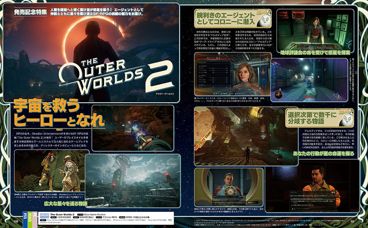The width and height of the screenshot is (368, 228).
Task: Click the GAME GUIDE owl badge near 選択次第 heading
Action: tap(347, 119)
